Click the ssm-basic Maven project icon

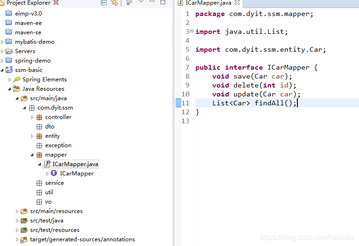click(9, 70)
